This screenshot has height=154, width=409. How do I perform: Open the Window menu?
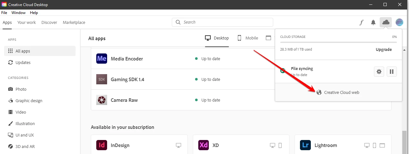coord(18,13)
